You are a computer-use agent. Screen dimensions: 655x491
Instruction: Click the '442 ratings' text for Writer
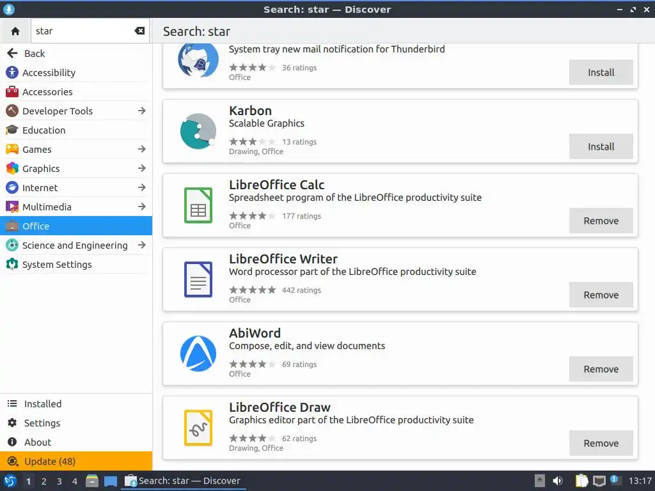[x=301, y=290]
